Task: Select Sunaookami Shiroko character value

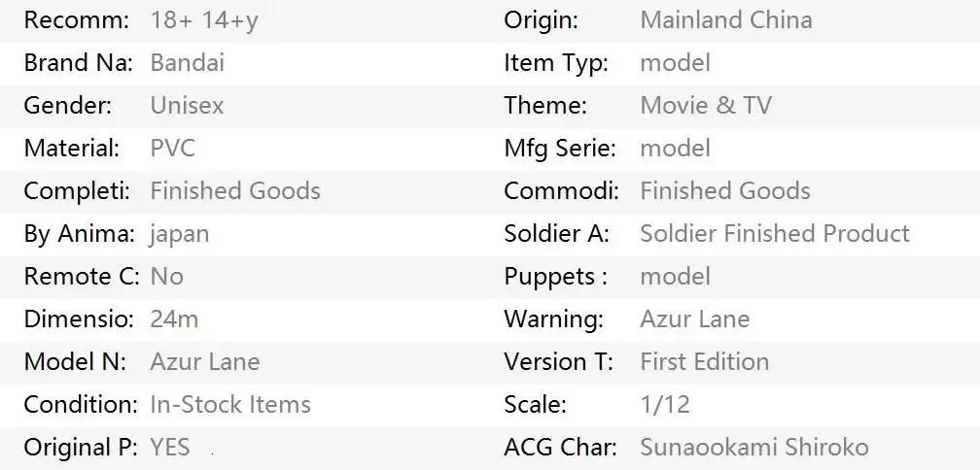Action: (x=754, y=448)
